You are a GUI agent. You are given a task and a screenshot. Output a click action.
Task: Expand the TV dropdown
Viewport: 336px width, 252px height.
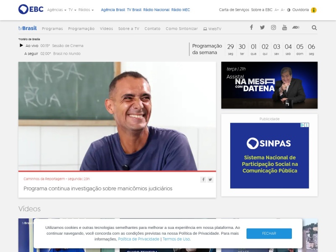click(x=72, y=10)
